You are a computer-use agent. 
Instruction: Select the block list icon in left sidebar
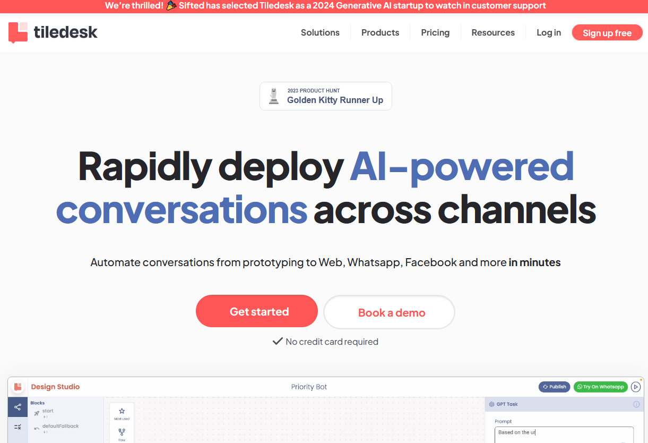click(x=18, y=427)
